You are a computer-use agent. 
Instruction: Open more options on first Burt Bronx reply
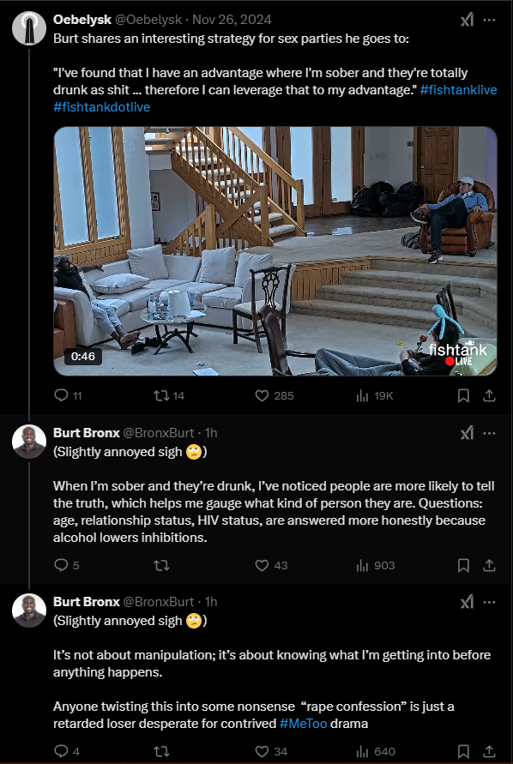click(x=489, y=433)
